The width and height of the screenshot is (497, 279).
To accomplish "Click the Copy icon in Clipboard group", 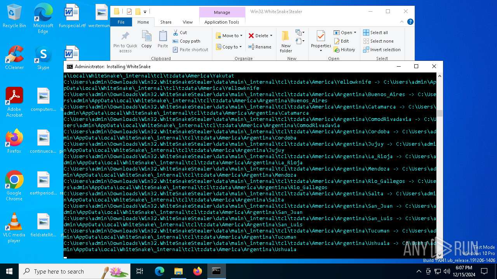I will point(146,39).
